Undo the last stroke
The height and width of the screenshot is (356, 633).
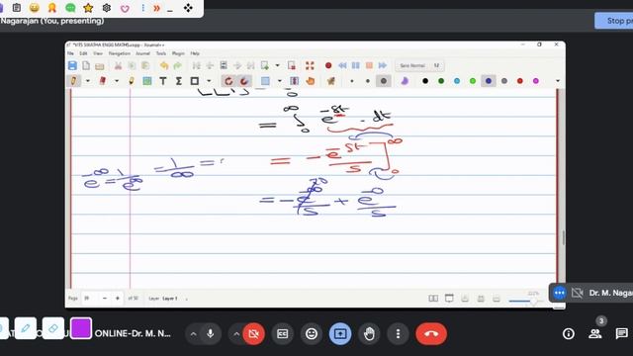tap(164, 66)
